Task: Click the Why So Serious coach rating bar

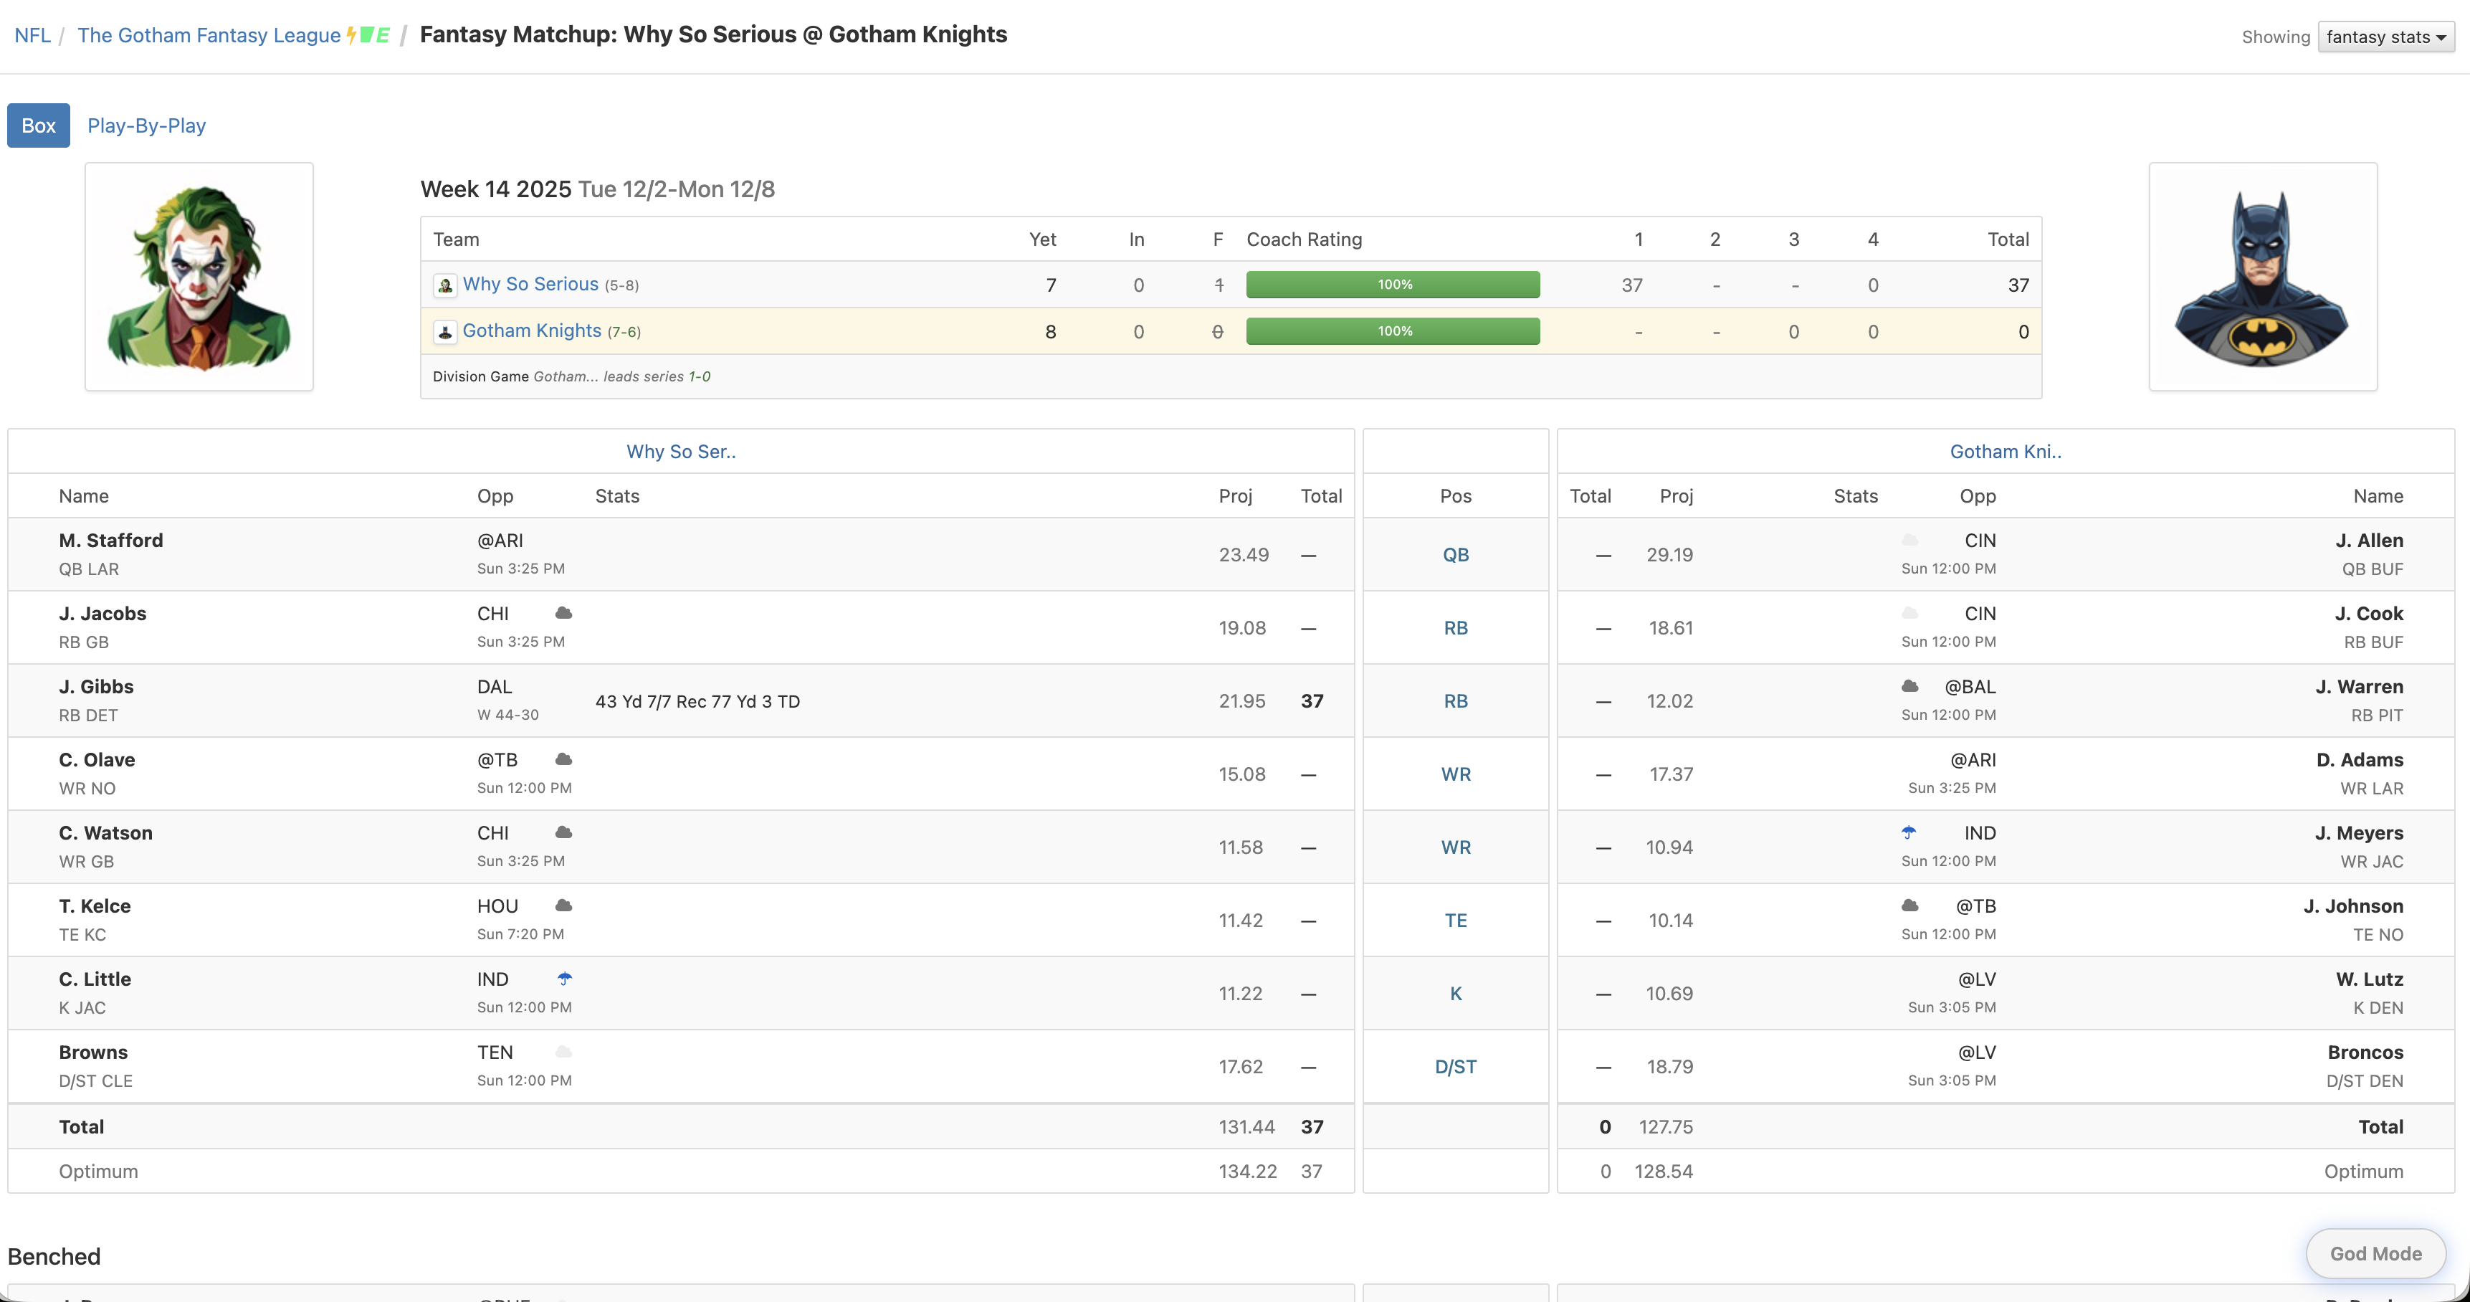Action: pyautogui.click(x=1392, y=285)
